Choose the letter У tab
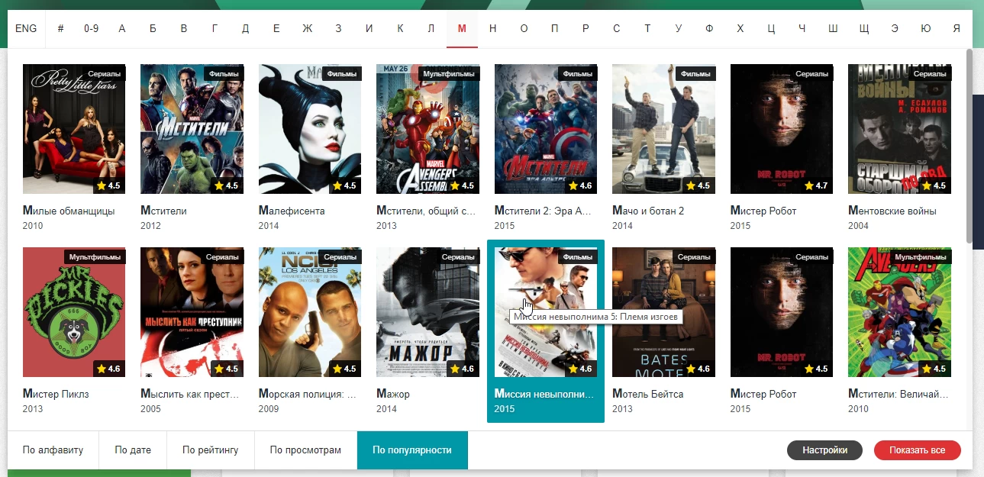 (x=679, y=29)
